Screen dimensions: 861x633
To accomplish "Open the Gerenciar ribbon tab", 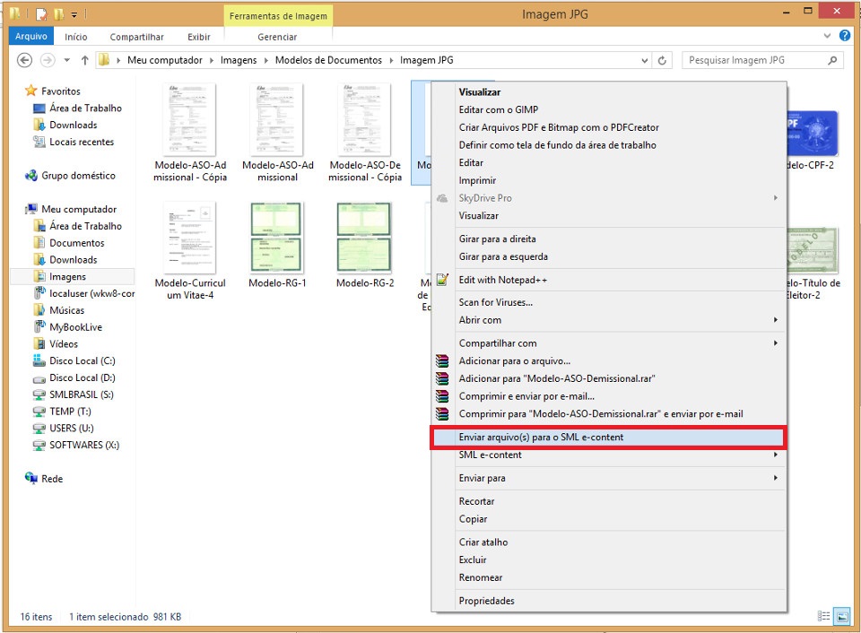I will (276, 37).
